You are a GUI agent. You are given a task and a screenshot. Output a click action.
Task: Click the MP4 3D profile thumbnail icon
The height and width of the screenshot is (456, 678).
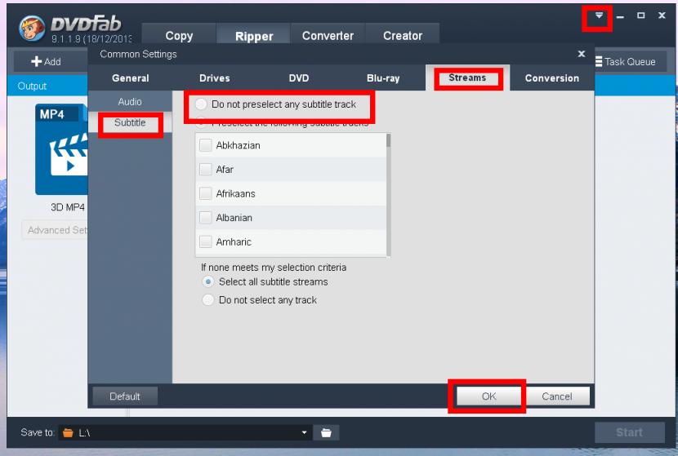click(61, 150)
